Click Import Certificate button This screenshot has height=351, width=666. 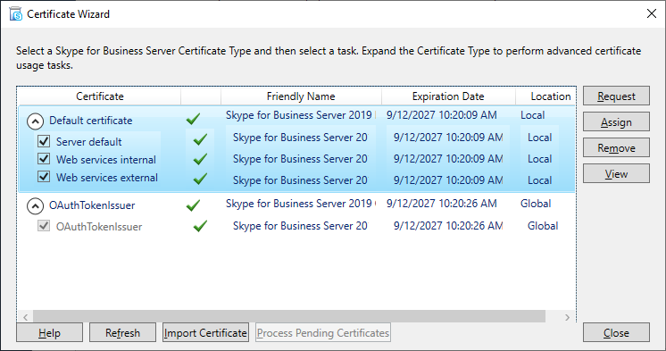point(205,333)
